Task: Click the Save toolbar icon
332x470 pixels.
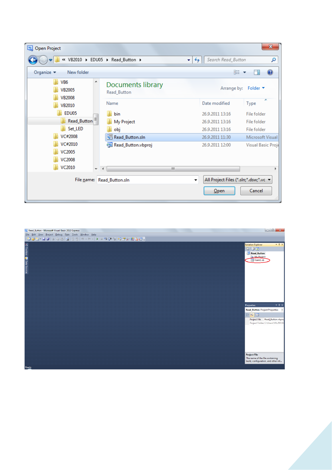Action: [x=44, y=239]
